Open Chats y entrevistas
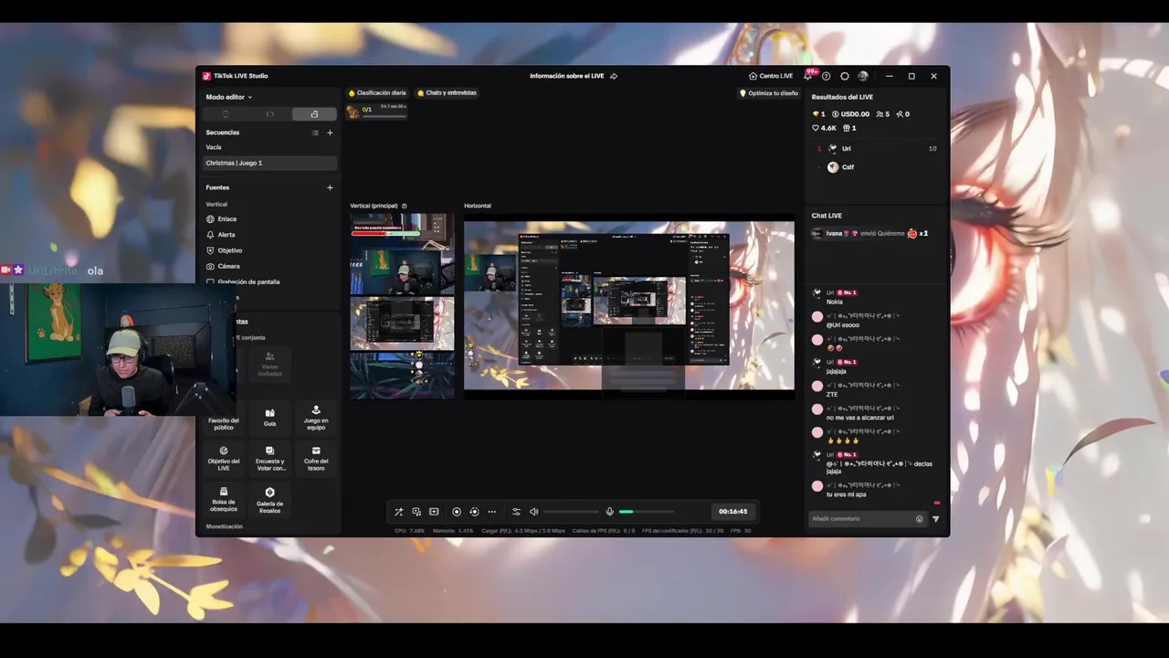 pos(447,92)
